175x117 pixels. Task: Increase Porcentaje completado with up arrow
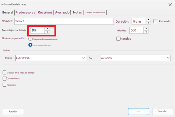pyautogui.click(x=47, y=29)
